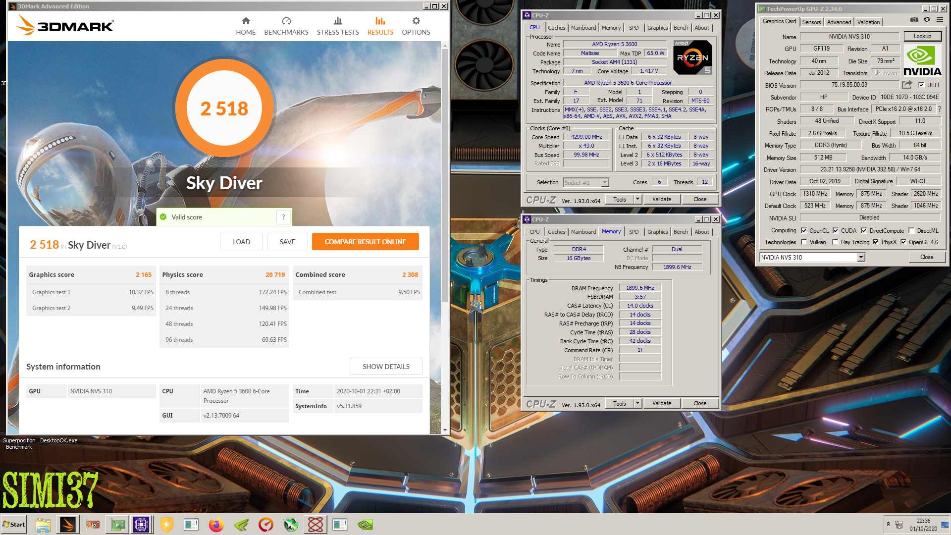951x535 pixels.
Task: Open SPD tab in lower CPU-Z
Action: click(x=634, y=232)
